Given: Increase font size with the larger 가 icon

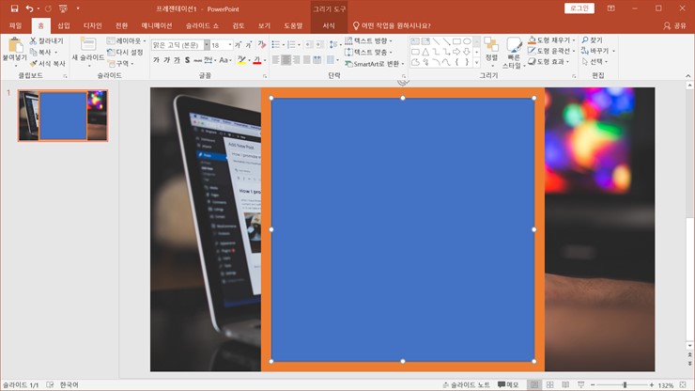Looking at the screenshot, I should (x=238, y=45).
